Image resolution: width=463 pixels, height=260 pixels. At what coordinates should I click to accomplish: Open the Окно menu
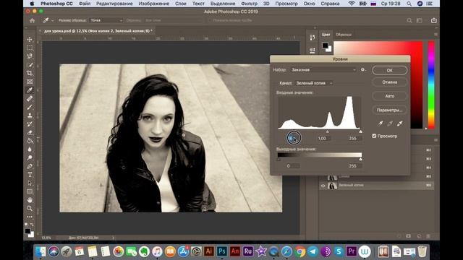click(x=309, y=4)
